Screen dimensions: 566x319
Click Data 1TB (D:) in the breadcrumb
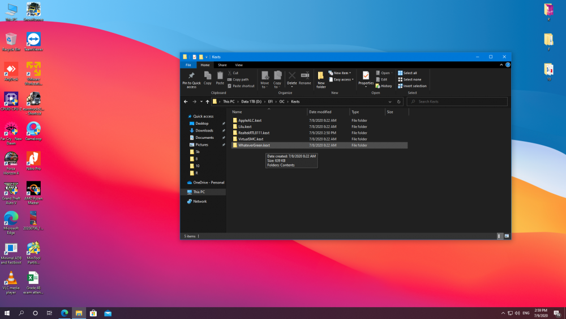coord(251,102)
